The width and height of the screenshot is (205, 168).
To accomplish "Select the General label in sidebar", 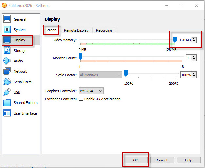I will pyautogui.click(x=20, y=19).
